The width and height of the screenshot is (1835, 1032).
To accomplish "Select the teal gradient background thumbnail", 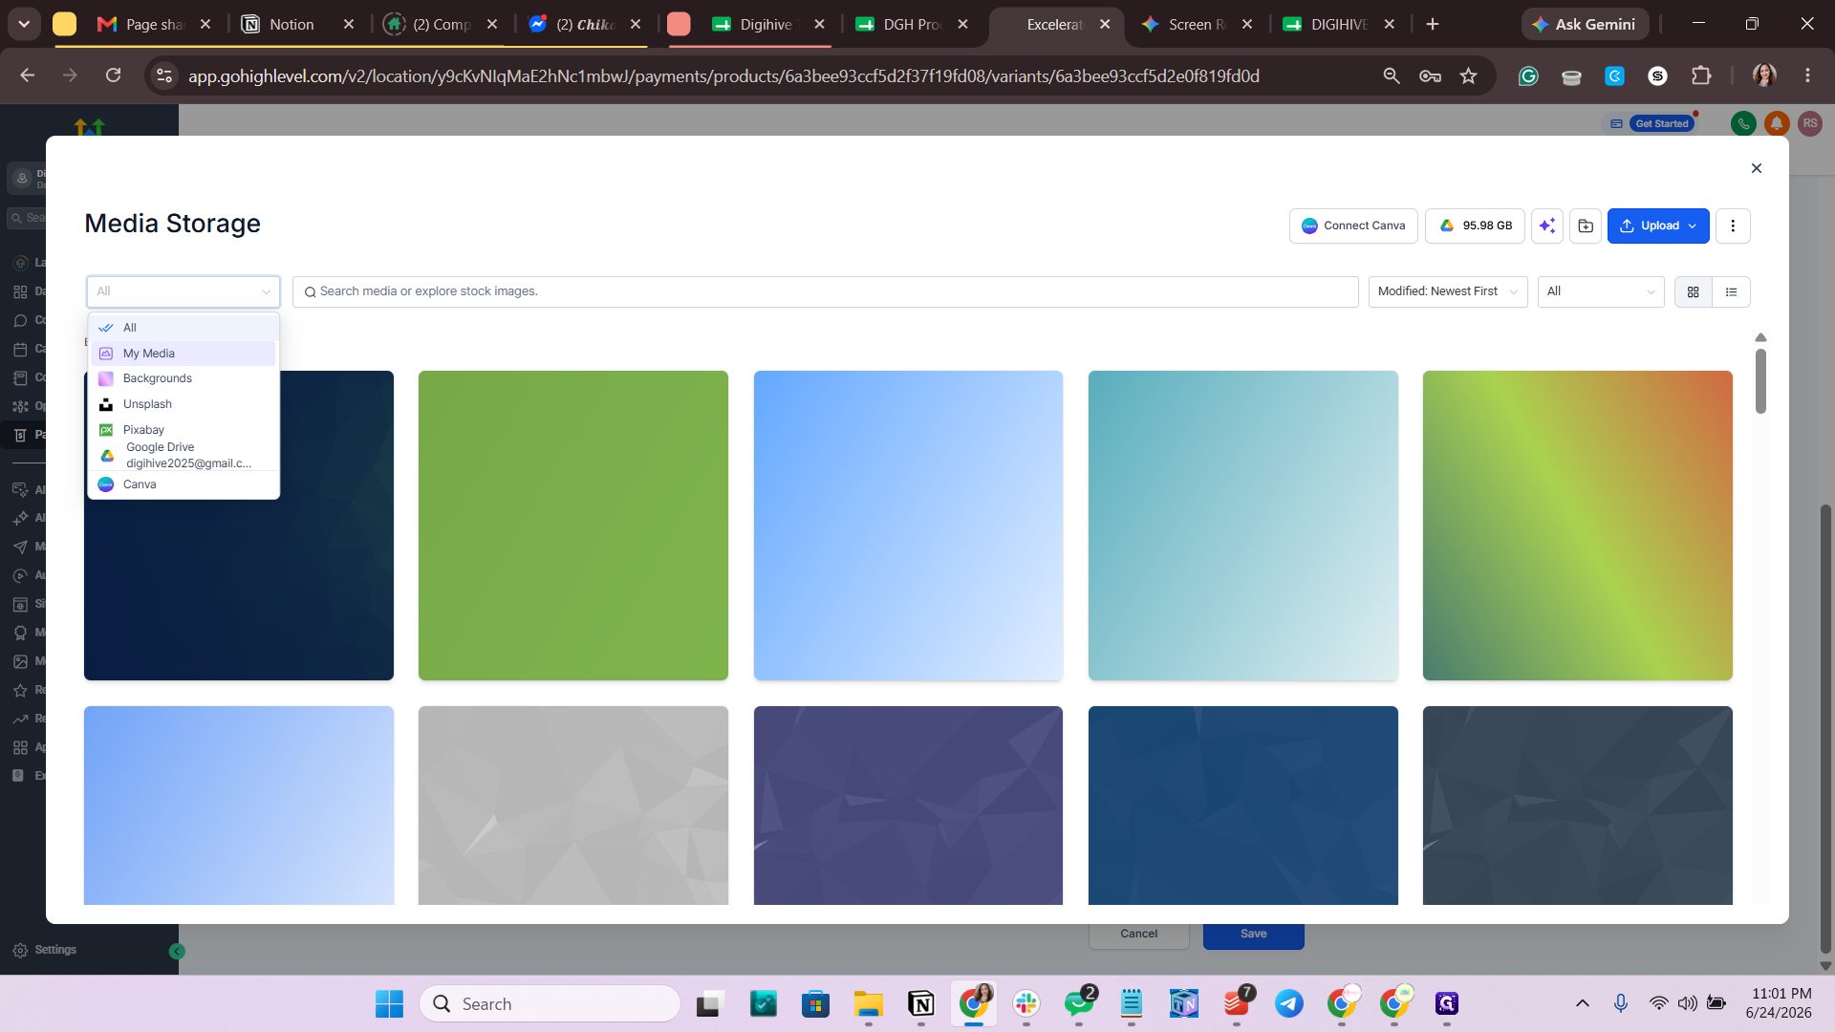I will point(1243,526).
